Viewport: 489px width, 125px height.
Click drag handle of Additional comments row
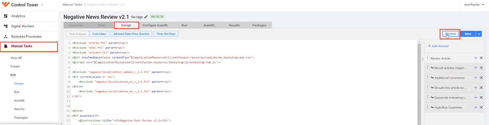pos(427,77)
